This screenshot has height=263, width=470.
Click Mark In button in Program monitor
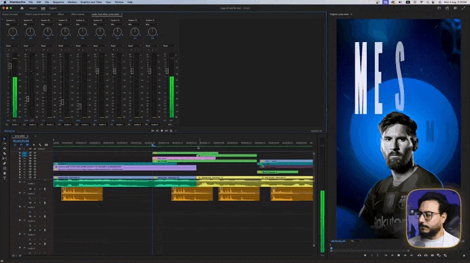(x=372, y=256)
